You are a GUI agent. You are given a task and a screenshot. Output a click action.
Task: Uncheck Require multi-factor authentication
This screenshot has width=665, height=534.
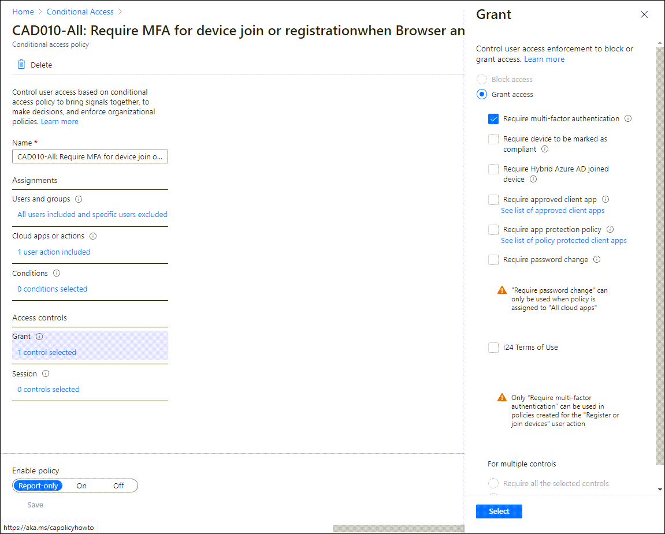coord(493,119)
